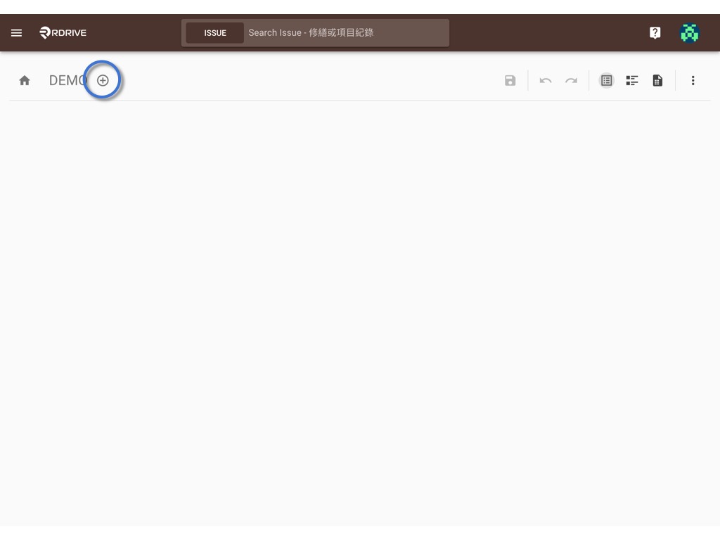Image resolution: width=720 pixels, height=540 pixels.
Task: Save using the floppy disk icon
Action: pyautogui.click(x=510, y=80)
